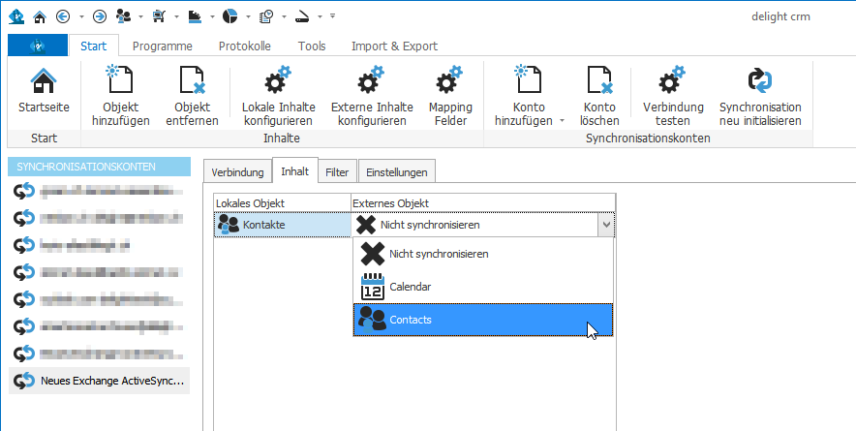
Task: Switch to the Einstellungen tab
Action: 397,172
